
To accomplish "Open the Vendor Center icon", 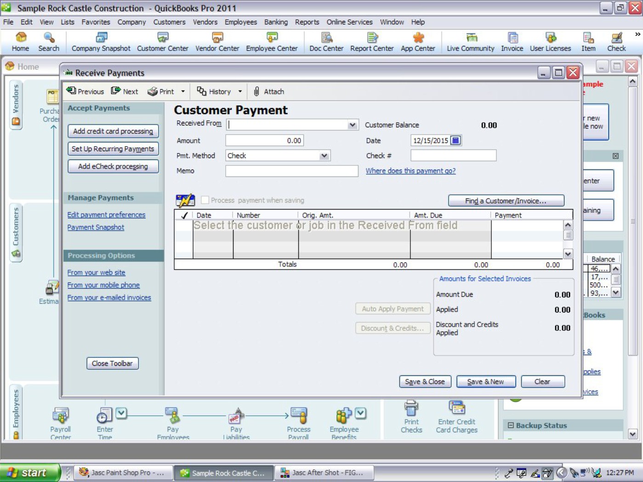I will 217,42.
